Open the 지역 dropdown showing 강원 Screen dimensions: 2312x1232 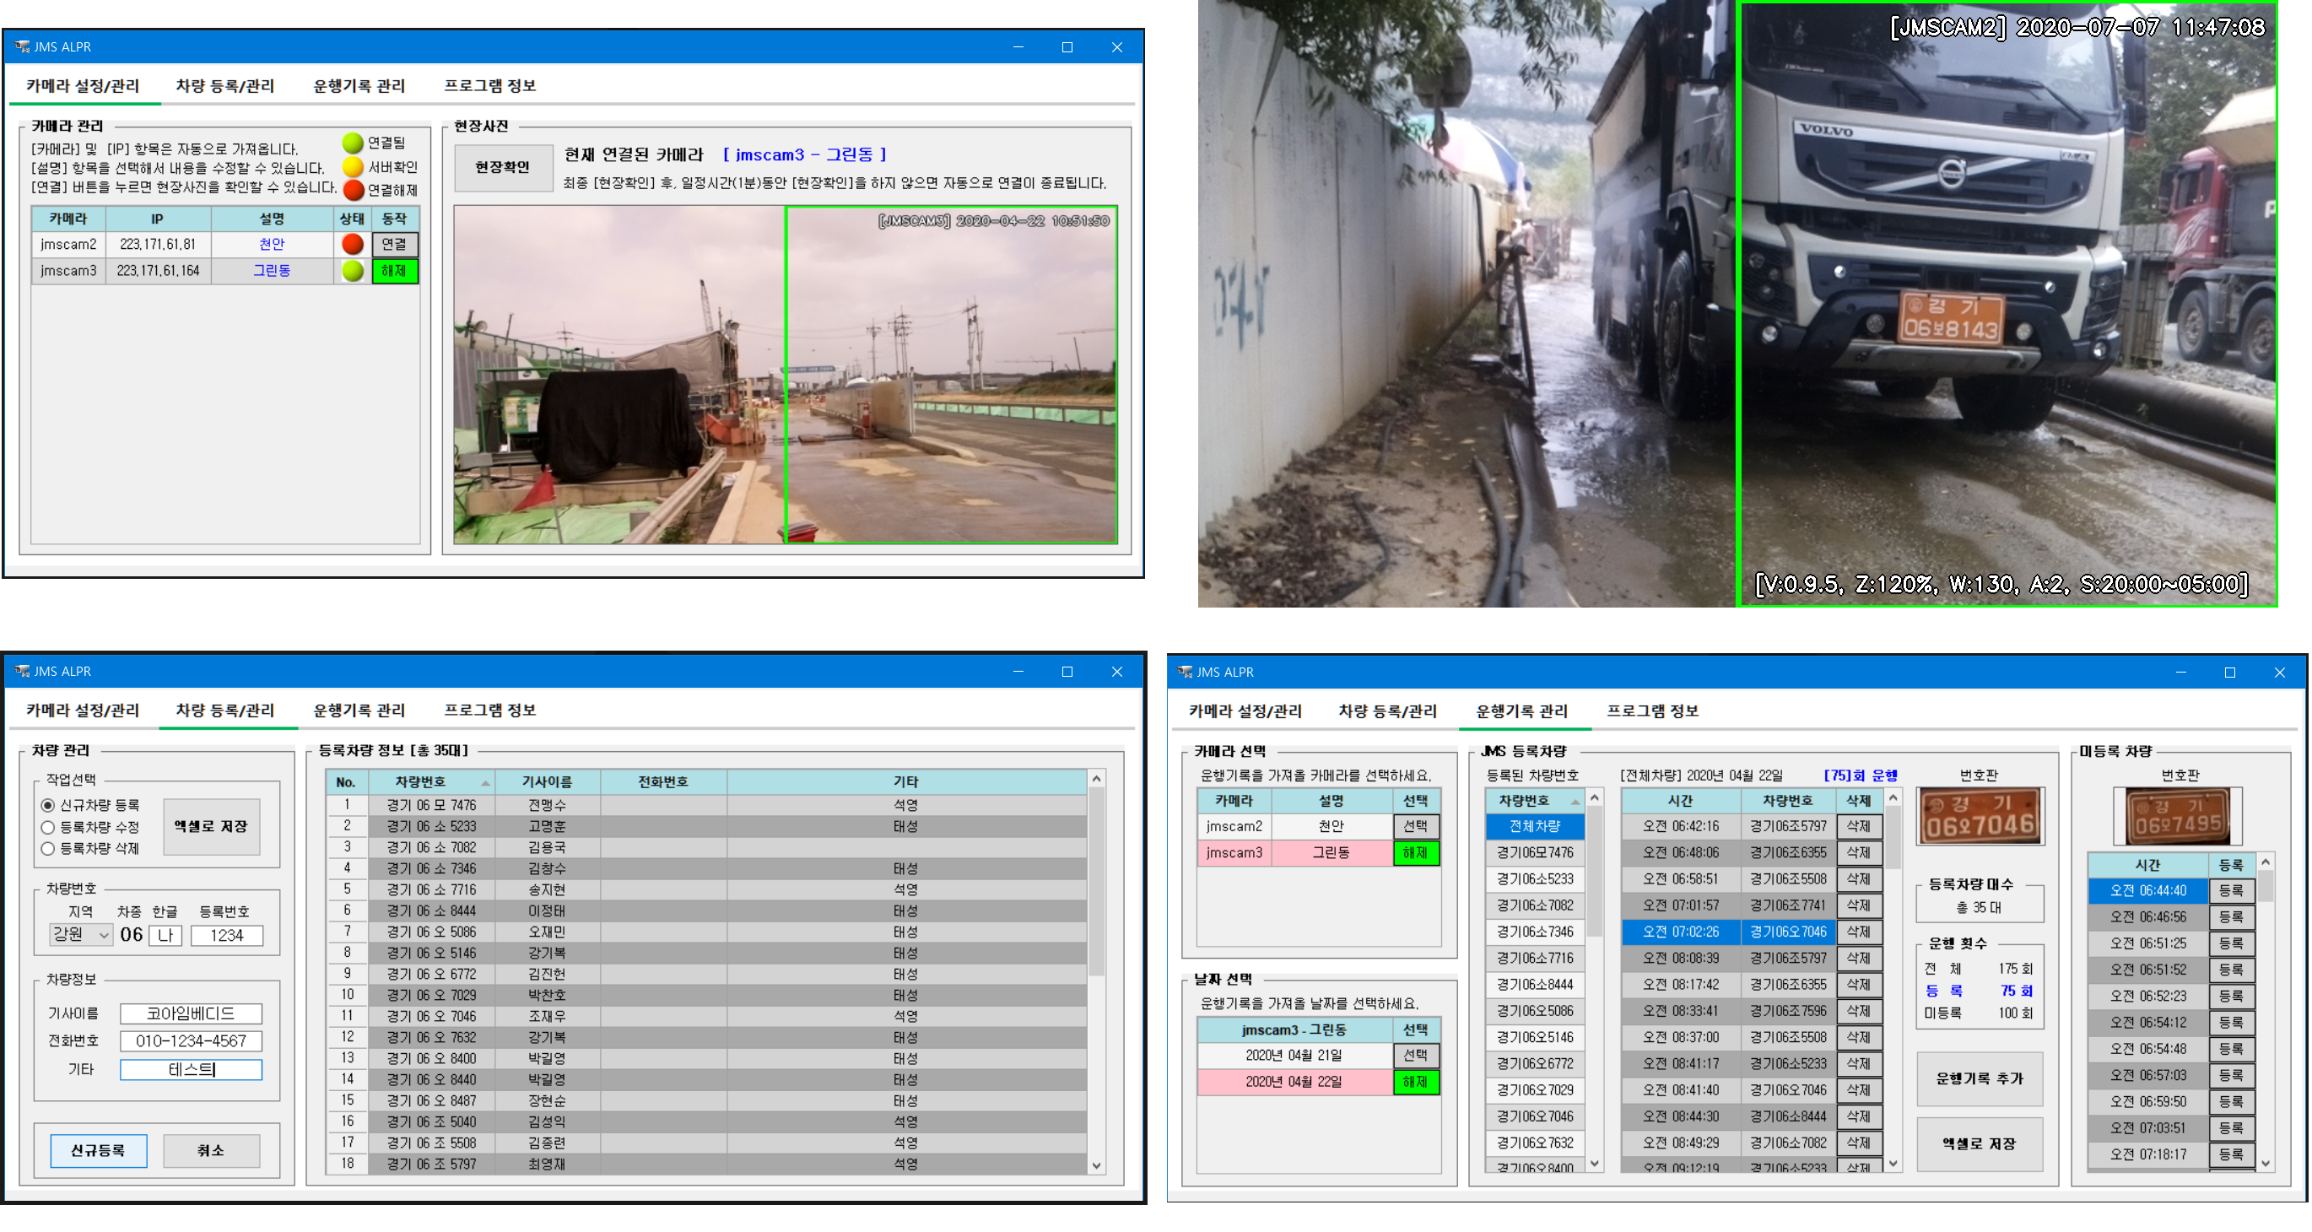(81, 935)
